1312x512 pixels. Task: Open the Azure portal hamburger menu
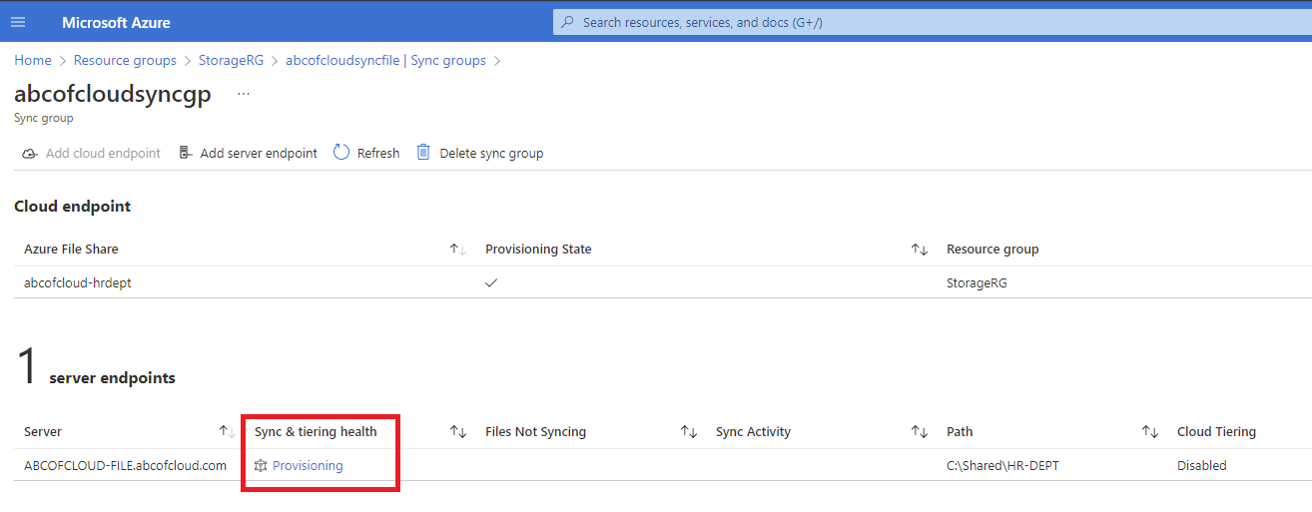pyautogui.click(x=18, y=22)
